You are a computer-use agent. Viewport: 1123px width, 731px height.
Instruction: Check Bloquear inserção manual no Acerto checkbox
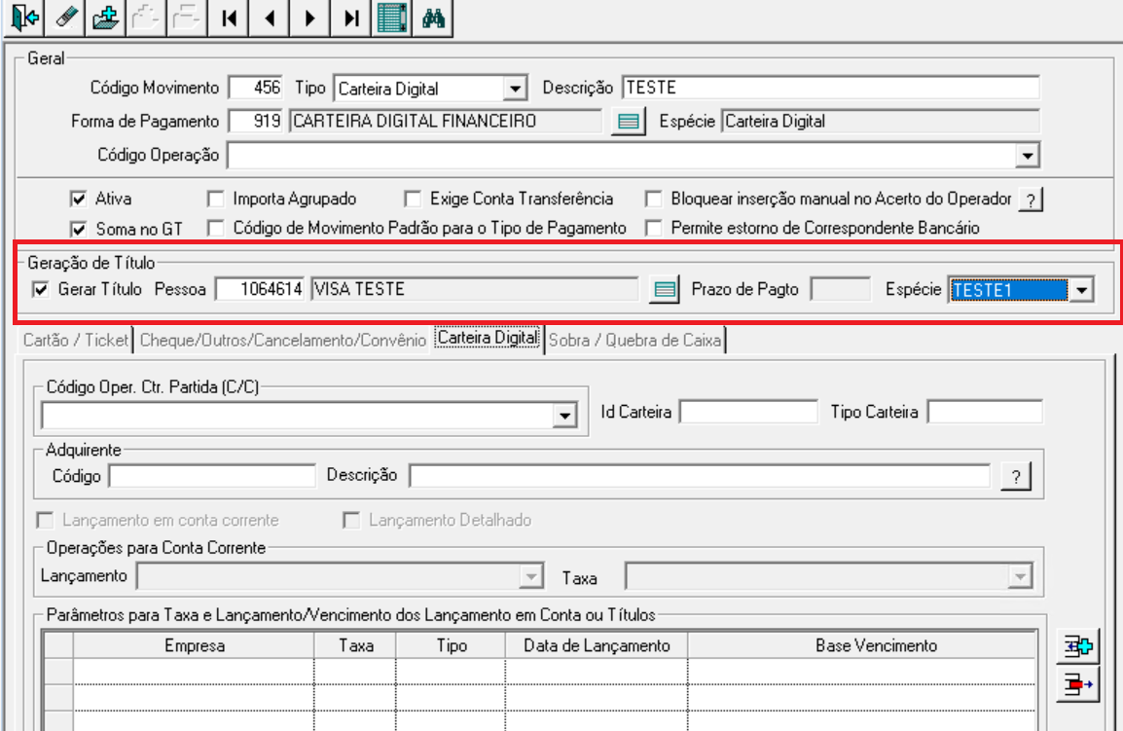click(653, 199)
